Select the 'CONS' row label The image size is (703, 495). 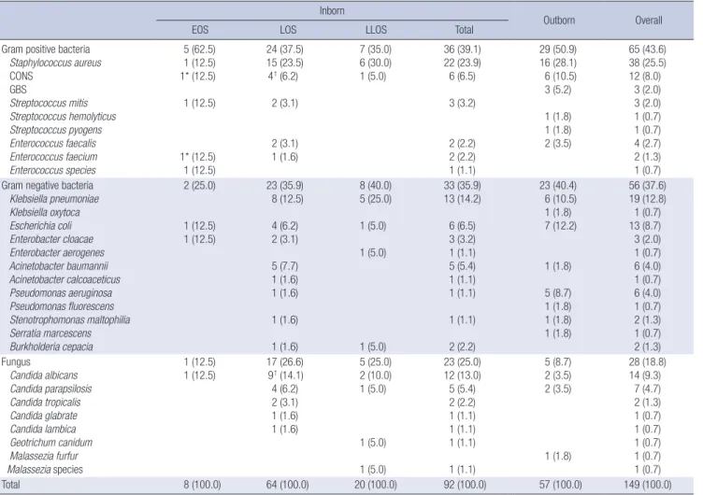tap(22, 77)
